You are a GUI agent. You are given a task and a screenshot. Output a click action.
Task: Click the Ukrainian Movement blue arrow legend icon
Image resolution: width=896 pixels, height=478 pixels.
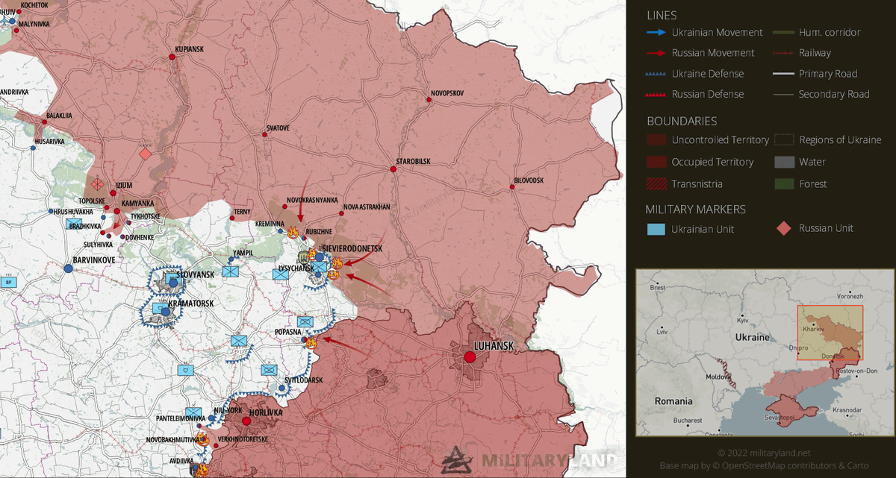656,32
